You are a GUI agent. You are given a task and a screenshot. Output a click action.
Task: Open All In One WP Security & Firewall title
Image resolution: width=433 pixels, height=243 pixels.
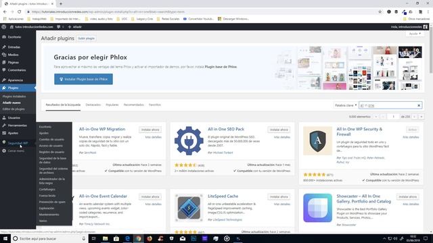pos(359,132)
